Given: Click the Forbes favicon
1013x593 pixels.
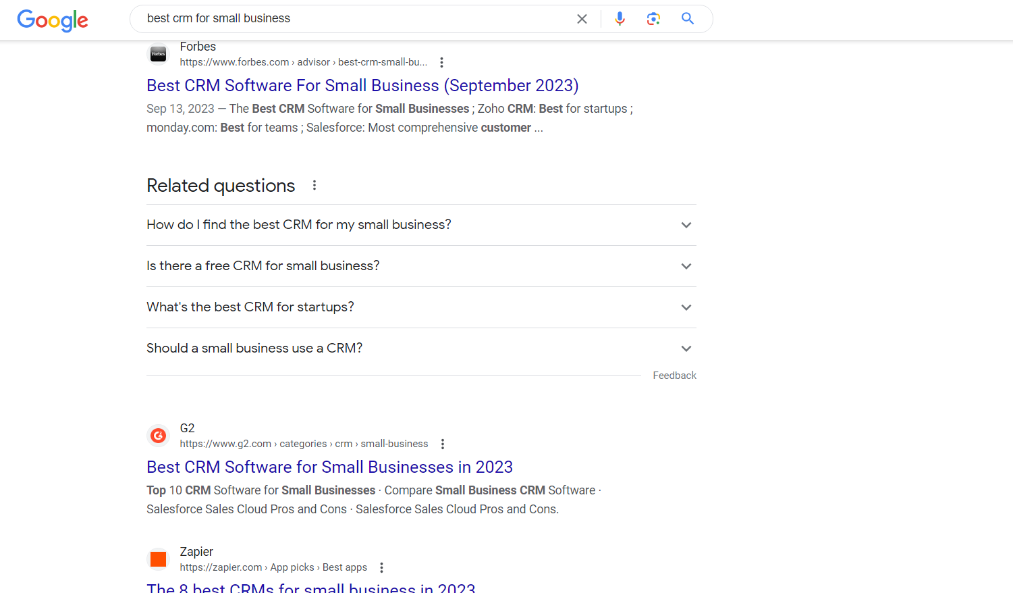Looking at the screenshot, I should coord(159,54).
